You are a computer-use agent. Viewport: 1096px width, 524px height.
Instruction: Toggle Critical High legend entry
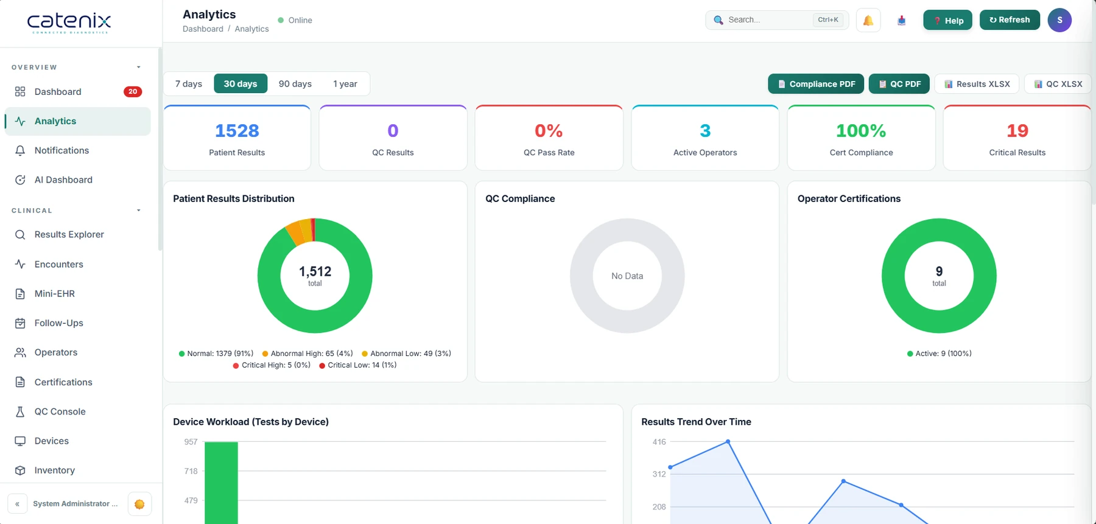[272, 365]
